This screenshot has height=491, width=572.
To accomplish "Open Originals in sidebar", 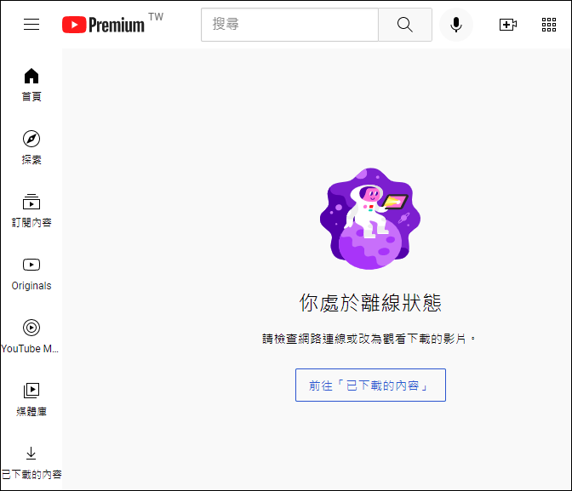I will [31, 274].
